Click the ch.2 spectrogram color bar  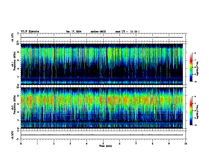[191, 111]
